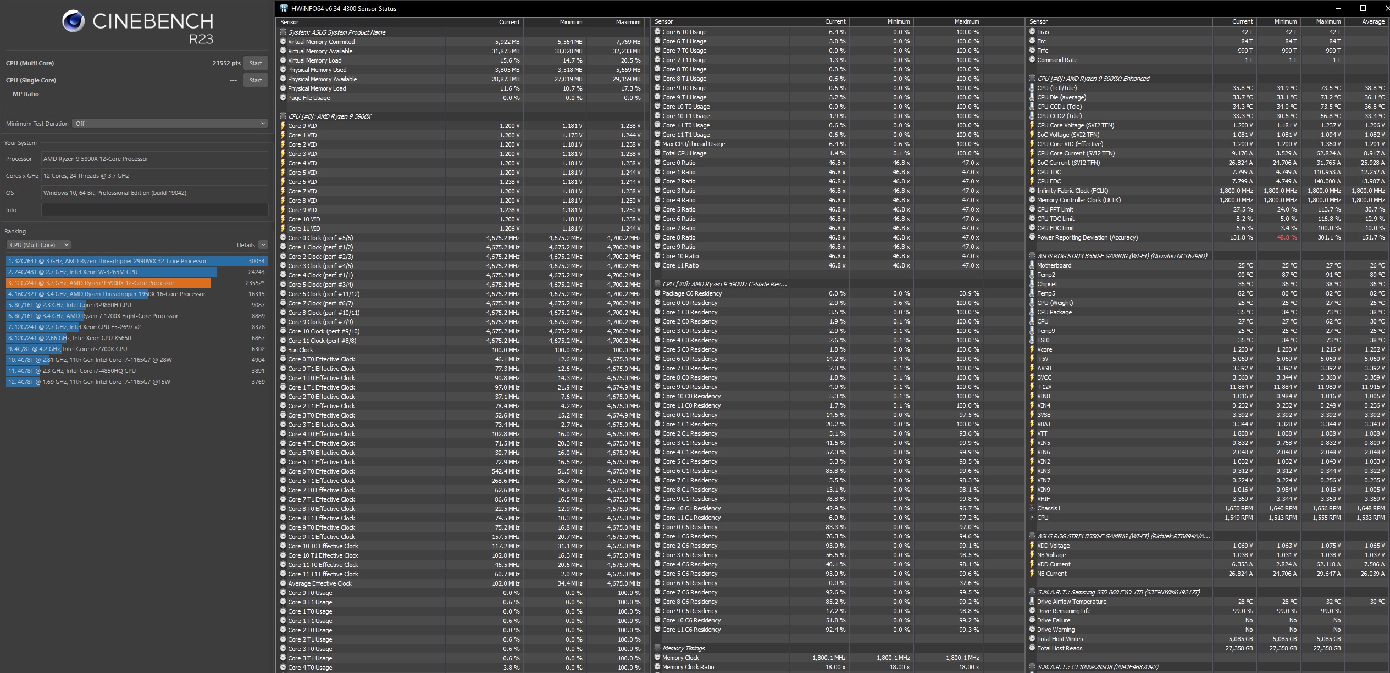Start the CPU (Multi Core) benchmark
Viewport: 1390px width, 673px height.
coord(256,63)
